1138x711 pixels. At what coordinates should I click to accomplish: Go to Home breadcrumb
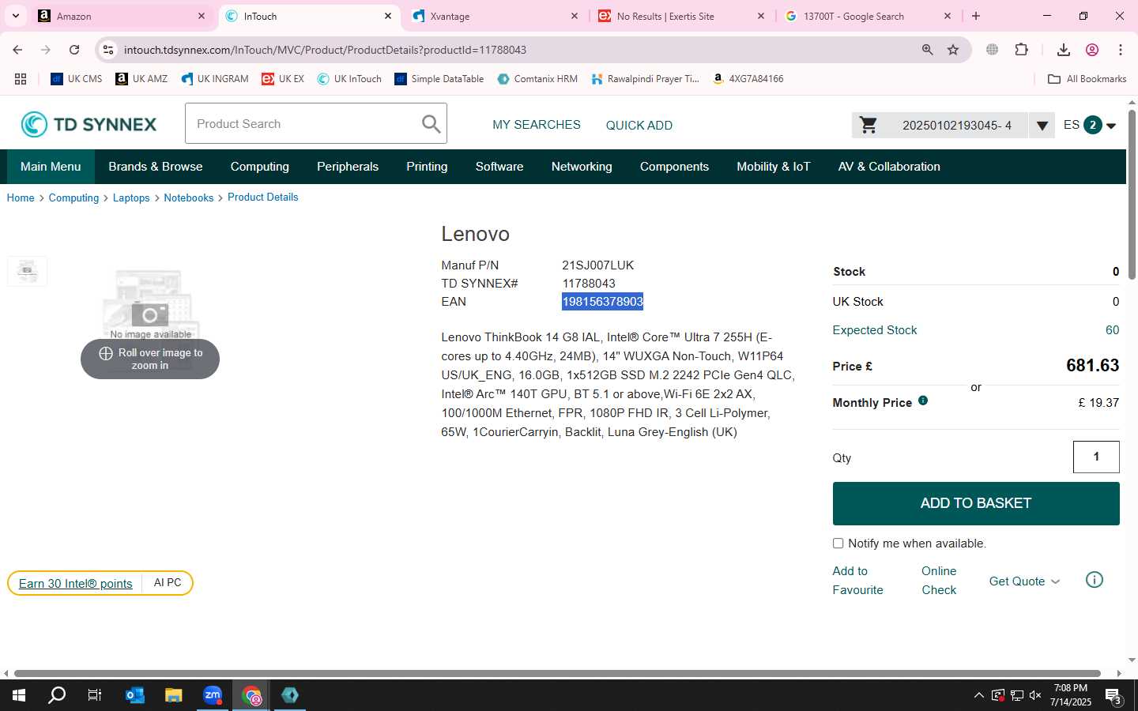click(21, 197)
